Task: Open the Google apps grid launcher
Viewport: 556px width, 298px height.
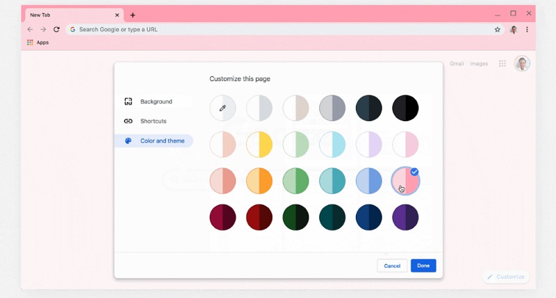Action: pos(502,64)
